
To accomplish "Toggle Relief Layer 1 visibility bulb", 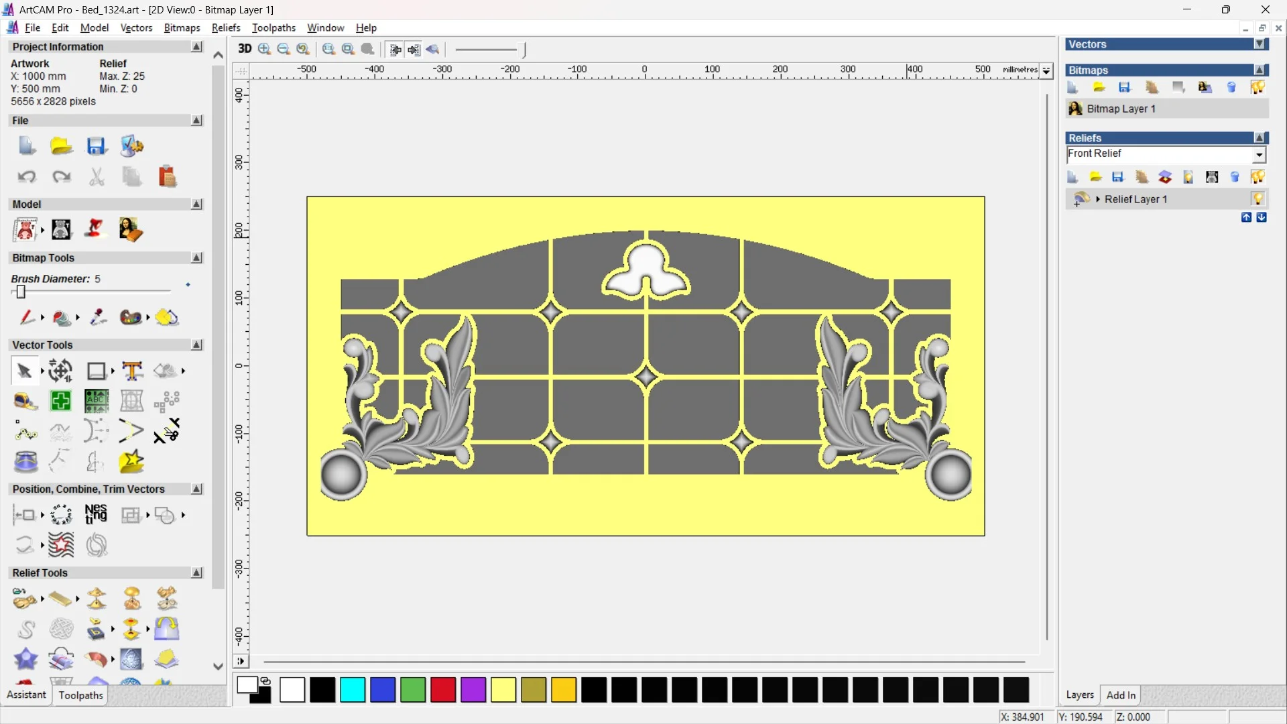I will coord(1258,199).
